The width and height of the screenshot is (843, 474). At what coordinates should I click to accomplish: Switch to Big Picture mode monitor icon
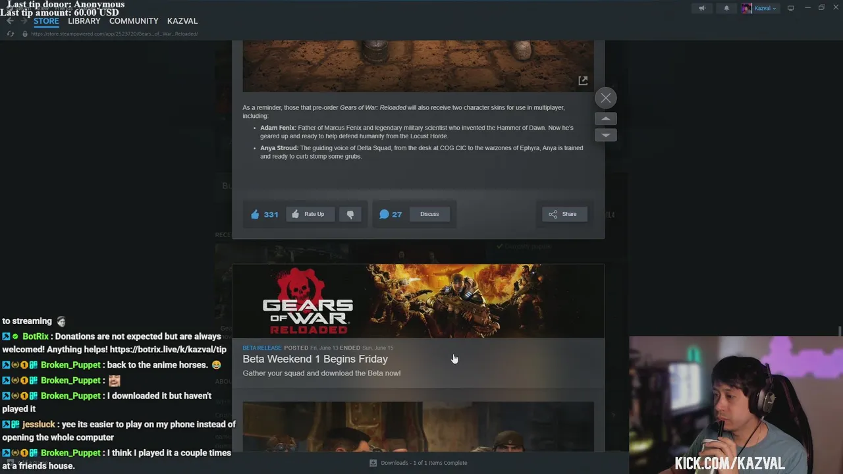point(790,8)
